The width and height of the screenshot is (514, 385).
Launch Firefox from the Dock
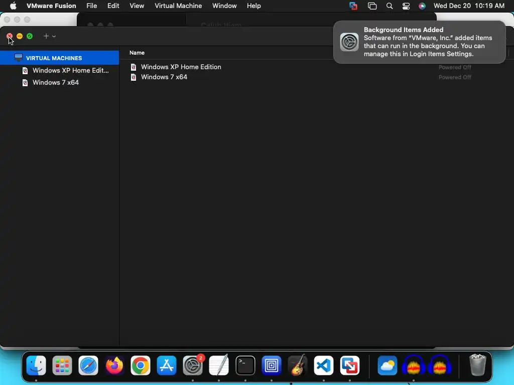[114, 365]
